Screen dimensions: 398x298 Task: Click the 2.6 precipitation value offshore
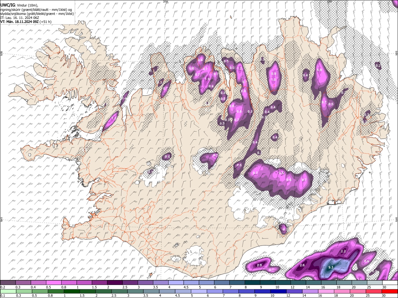coord(302,265)
